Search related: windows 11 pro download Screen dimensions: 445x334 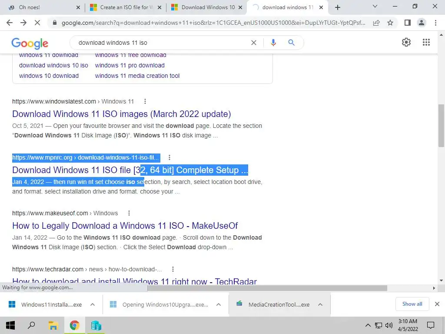[130, 65]
